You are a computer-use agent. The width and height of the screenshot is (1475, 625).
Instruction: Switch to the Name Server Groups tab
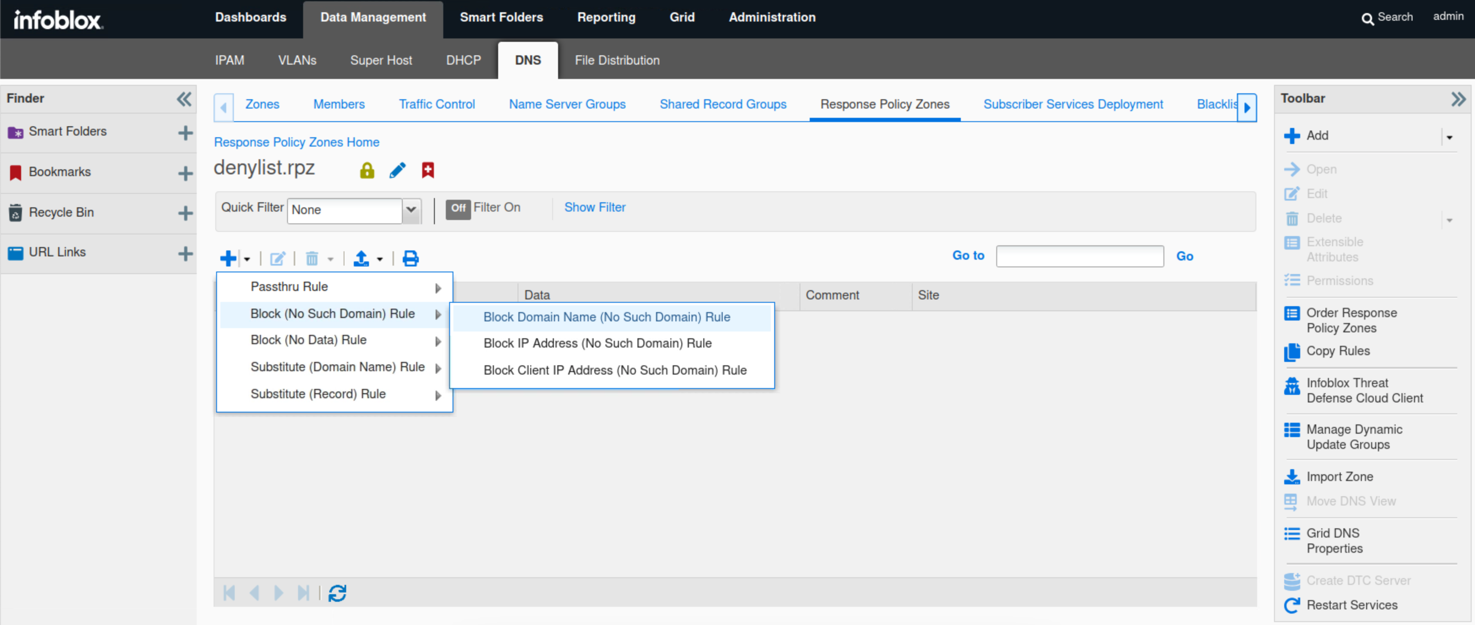[x=567, y=104]
